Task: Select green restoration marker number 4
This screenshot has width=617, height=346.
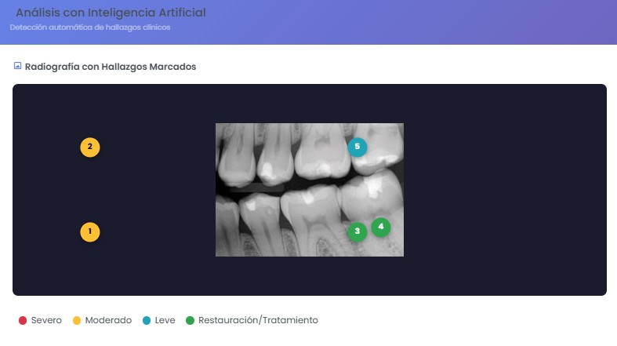Action: coord(380,227)
